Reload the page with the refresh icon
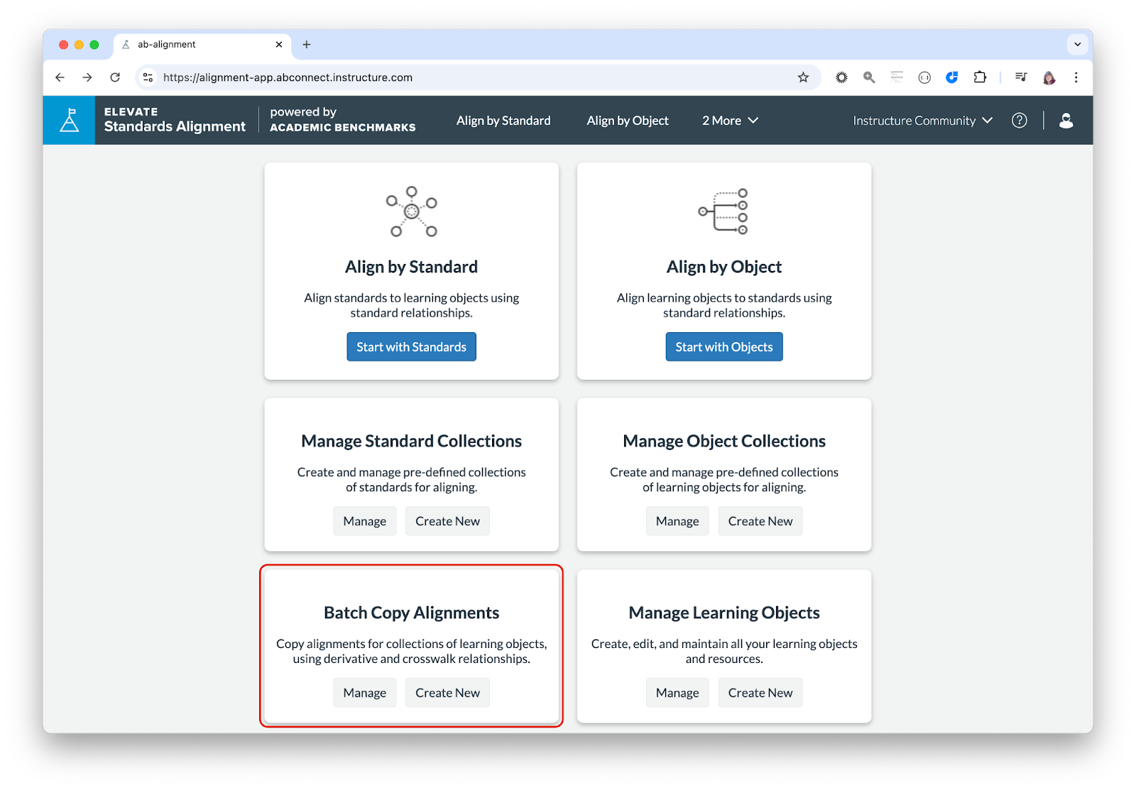Screen dimensions: 1136x790 (x=115, y=77)
